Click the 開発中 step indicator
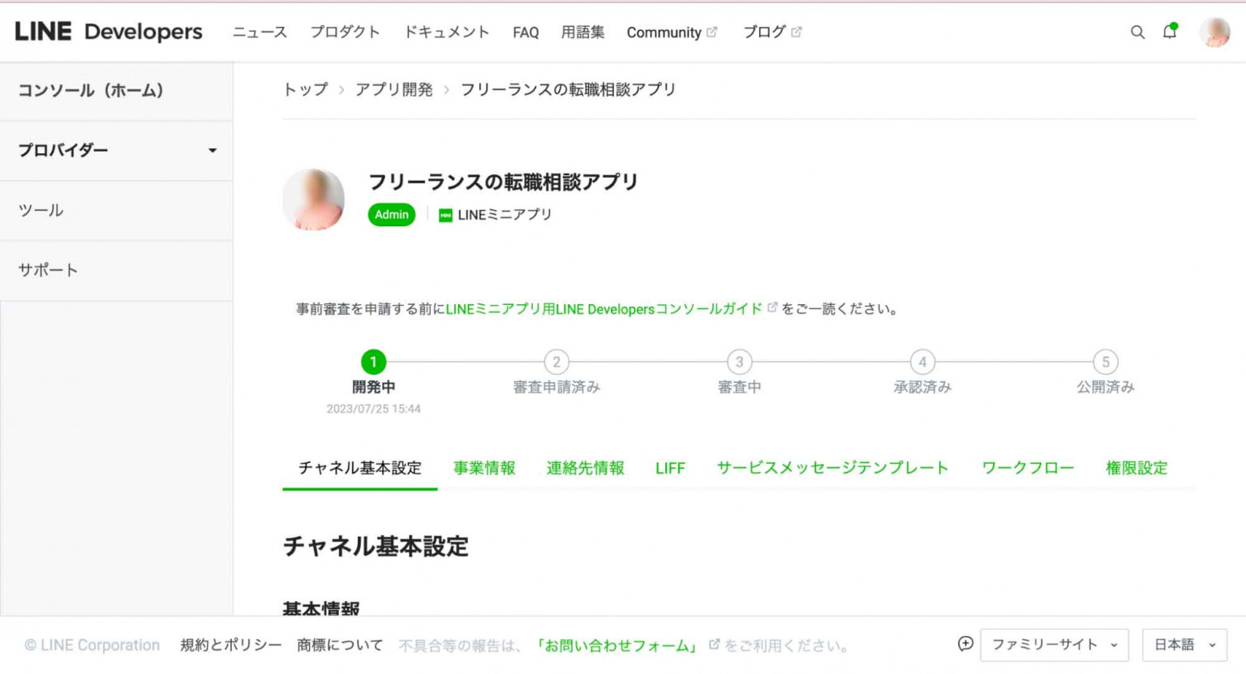 coord(374,362)
